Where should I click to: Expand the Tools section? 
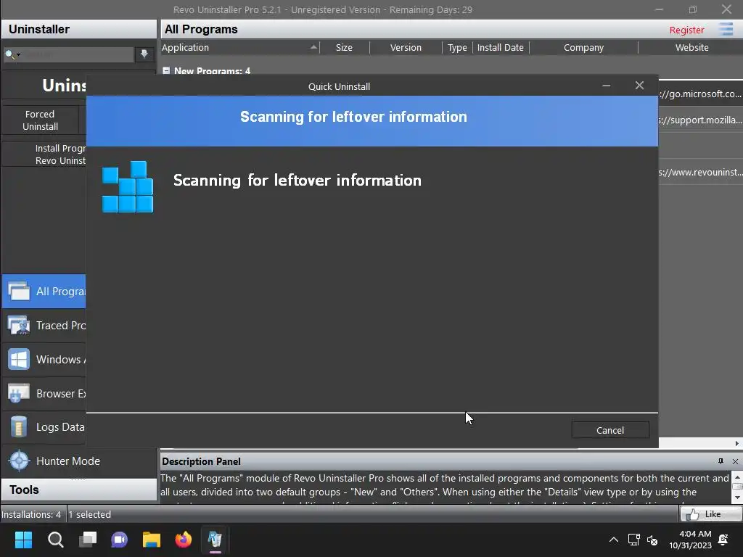tap(78, 490)
